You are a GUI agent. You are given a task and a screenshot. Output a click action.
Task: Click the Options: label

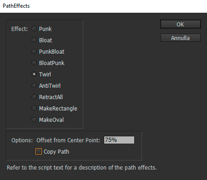click(x=22, y=140)
